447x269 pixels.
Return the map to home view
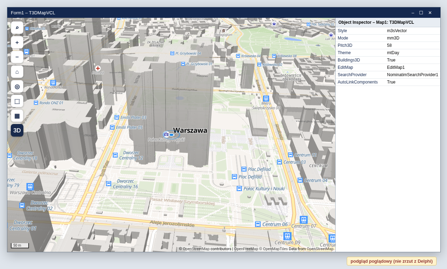(x=17, y=72)
